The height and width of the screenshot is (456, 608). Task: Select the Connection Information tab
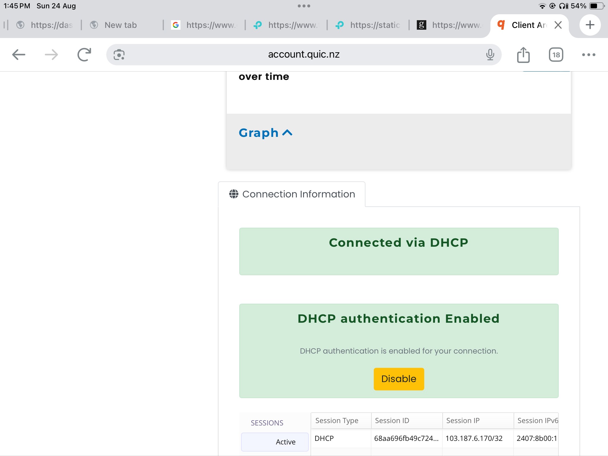tap(292, 194)
